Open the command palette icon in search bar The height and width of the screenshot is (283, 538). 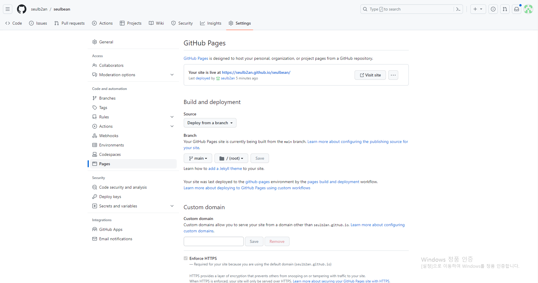458,9
